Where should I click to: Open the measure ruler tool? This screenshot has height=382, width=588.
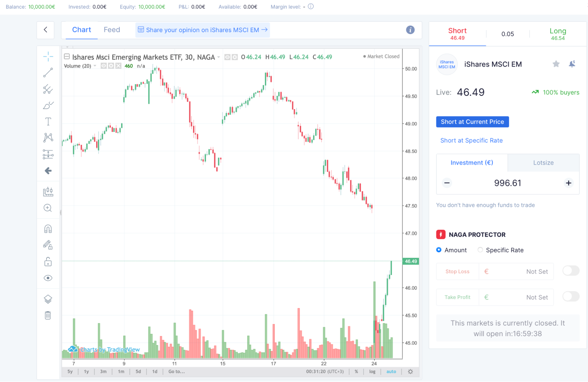pos(48,192)
